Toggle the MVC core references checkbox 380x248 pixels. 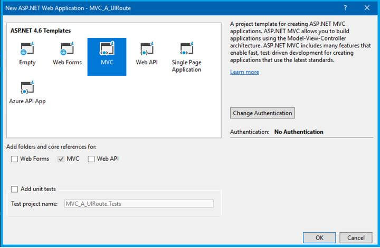[61, 159]
